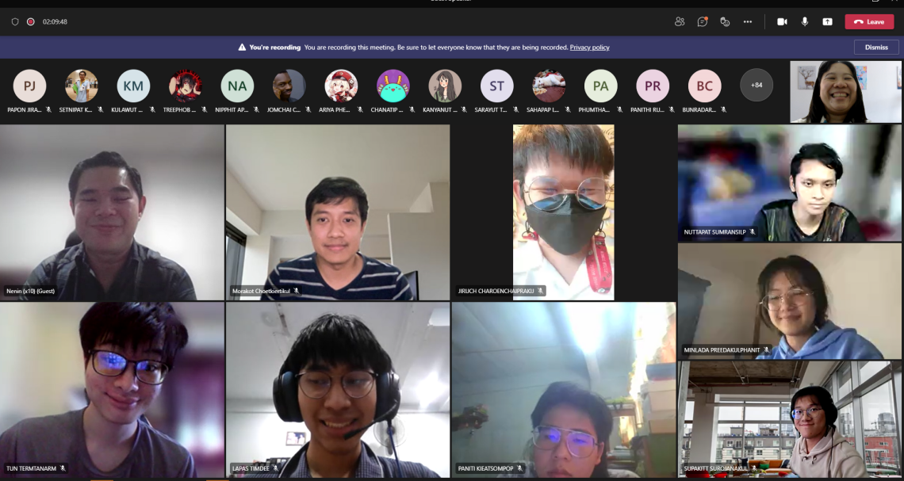Select the PJ participant avatar
Image resolution: width=904 pixels, height=481 pixels.
(29, 86)
